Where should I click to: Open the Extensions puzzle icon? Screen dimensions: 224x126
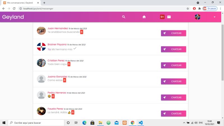click(x=200, y=9)
